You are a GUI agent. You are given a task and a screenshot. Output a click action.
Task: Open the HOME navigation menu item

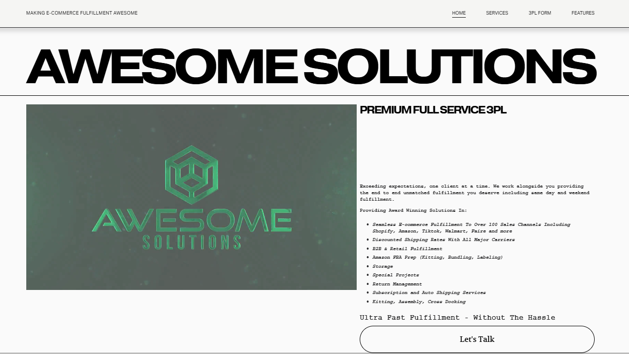[x=458, y=13]
